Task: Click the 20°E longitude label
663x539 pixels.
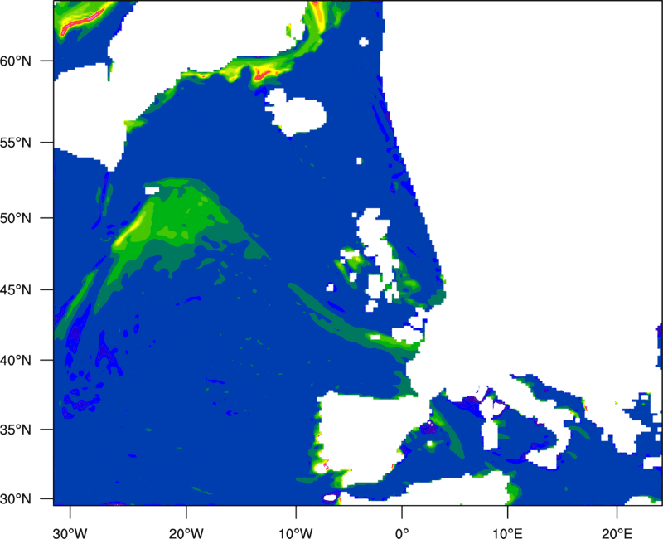Action: coord(617,533)
